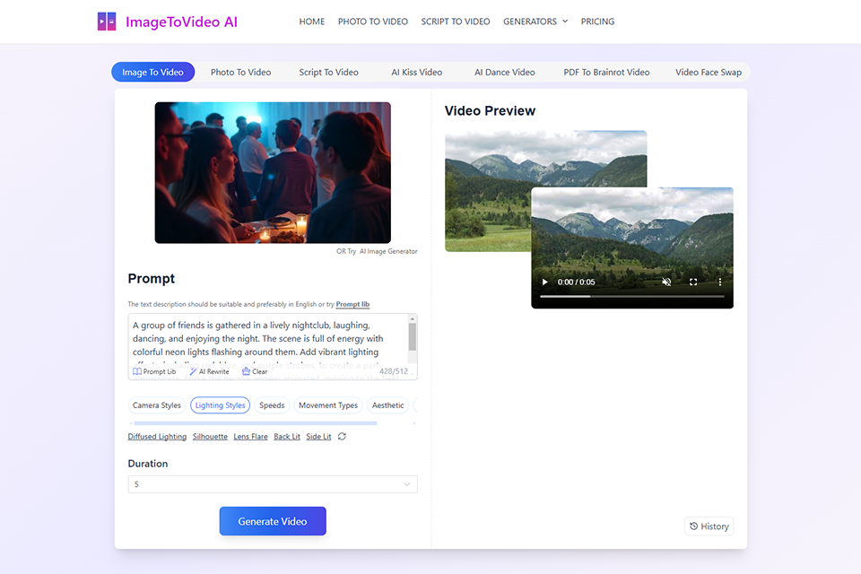Switch to Photo To Video tab

[240, 72]
